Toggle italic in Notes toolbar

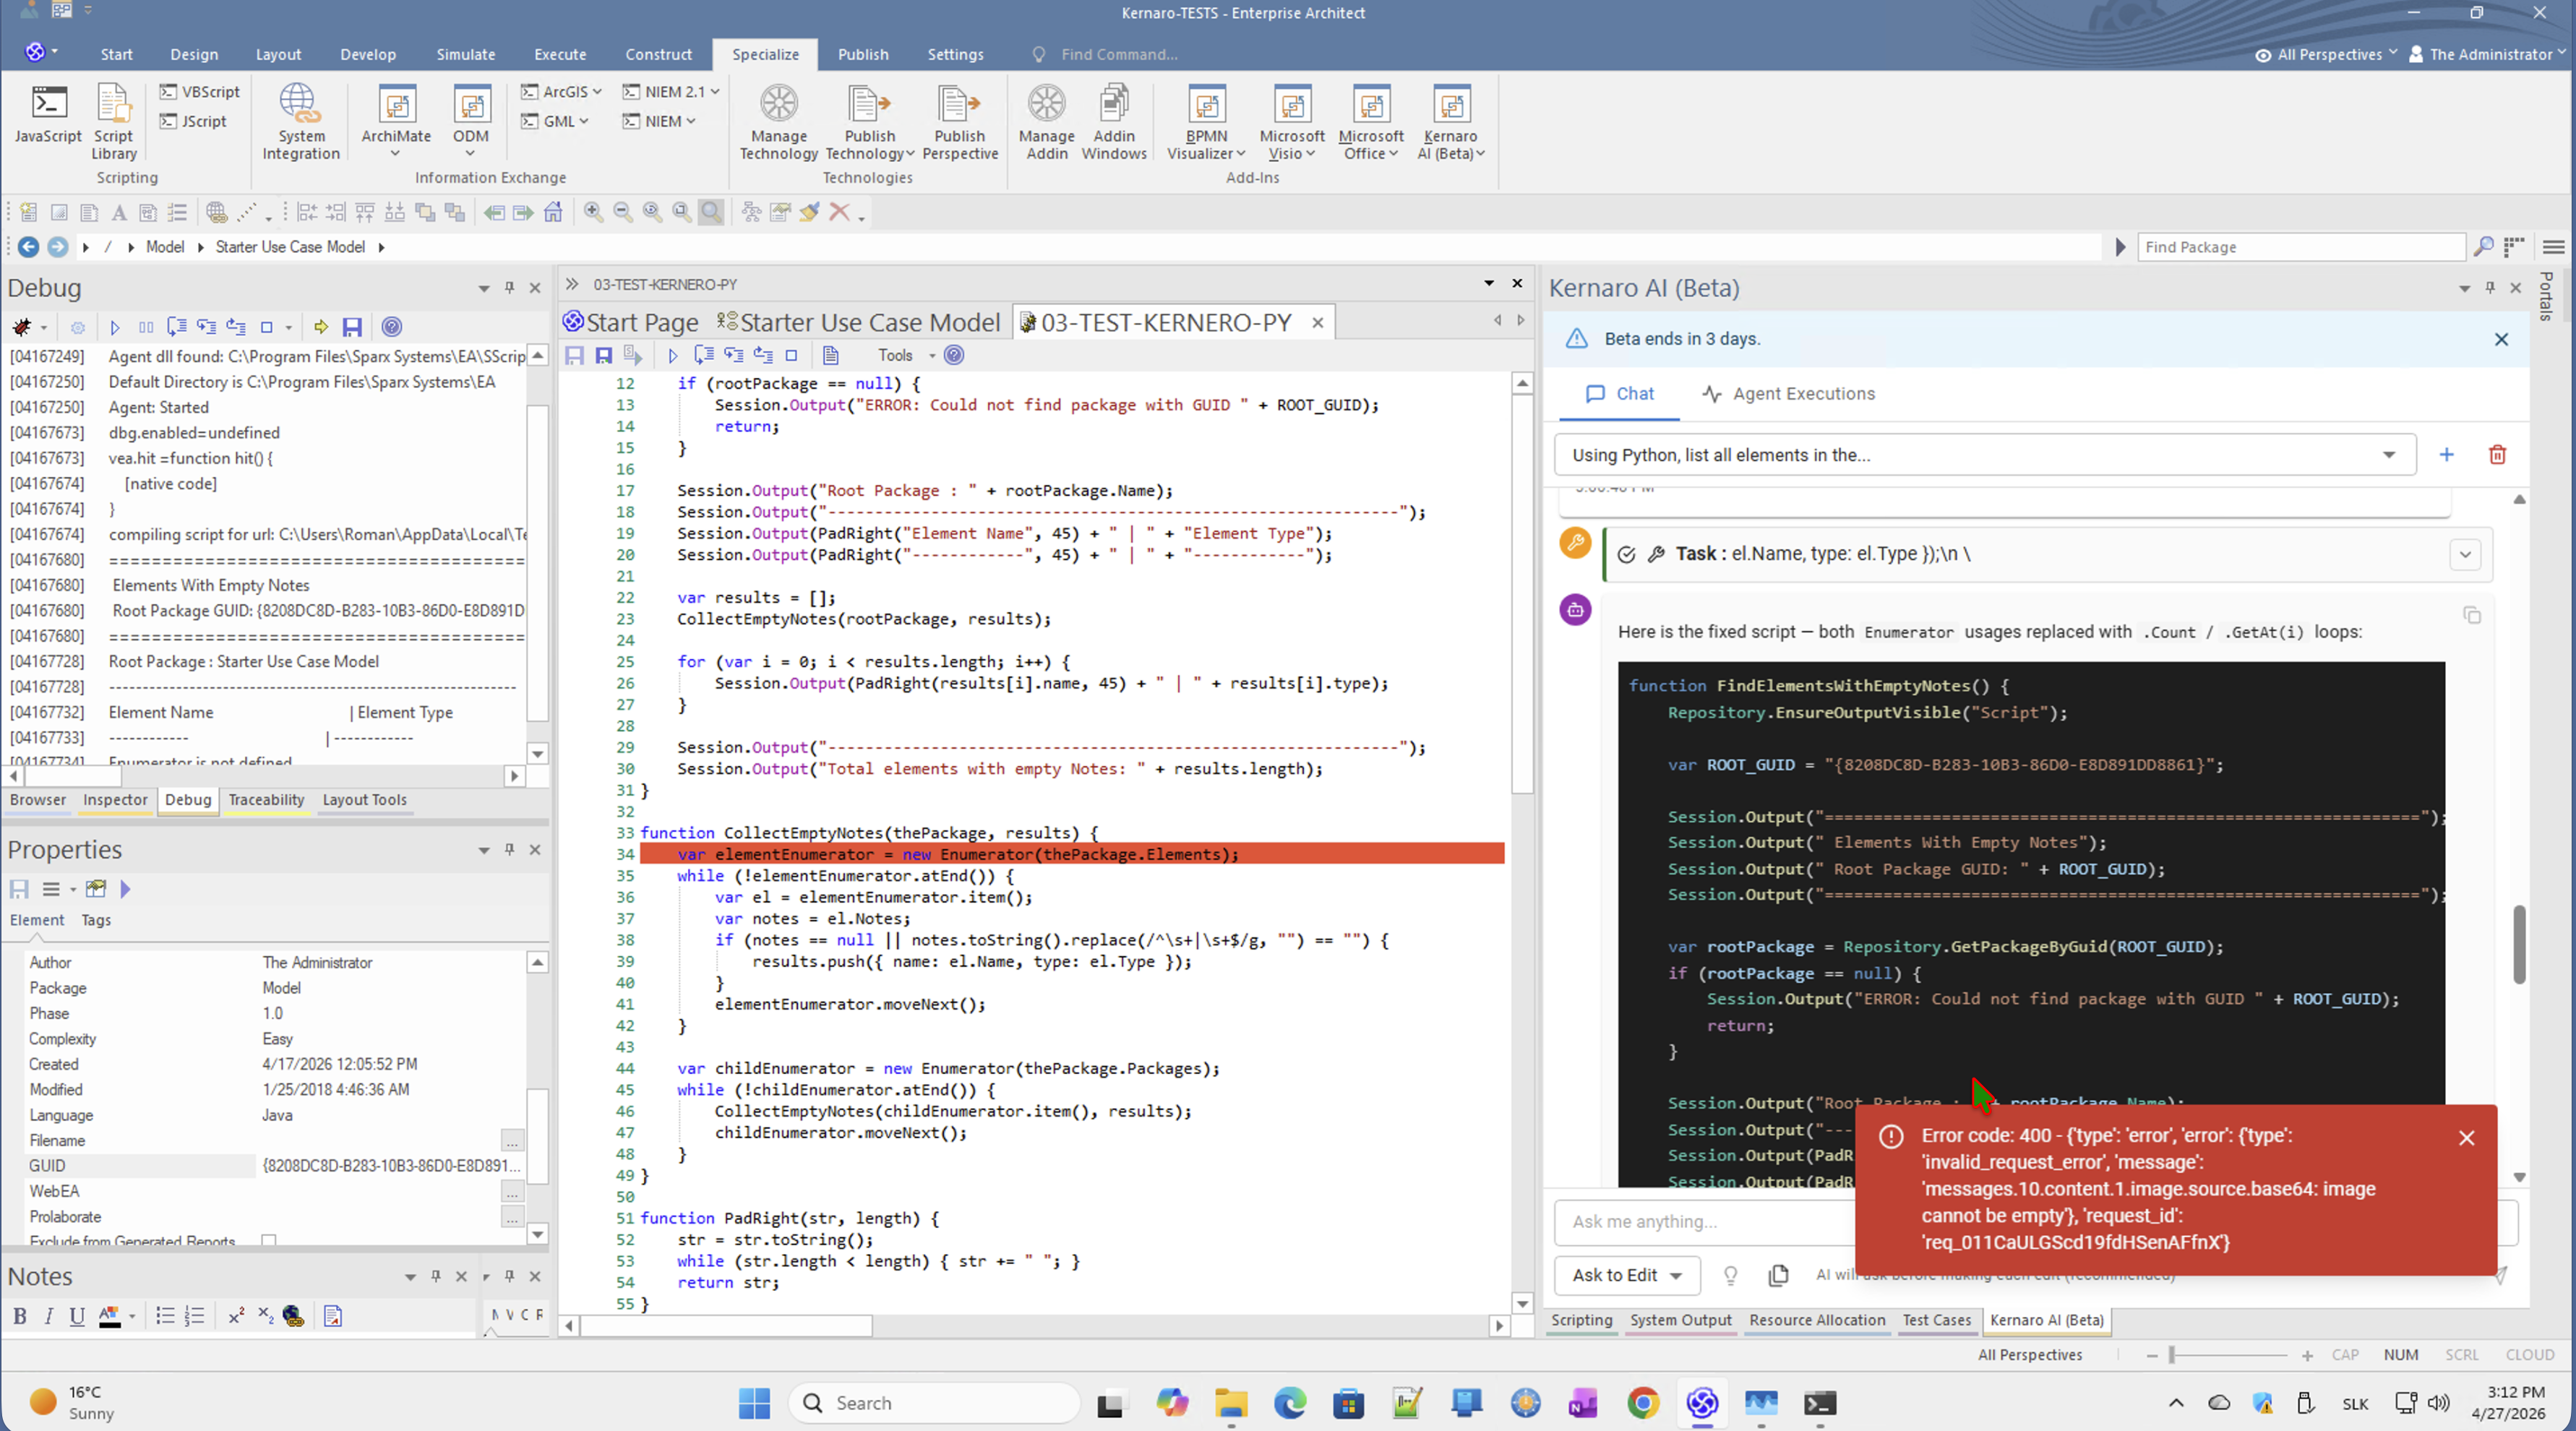tap(48, 1316)
